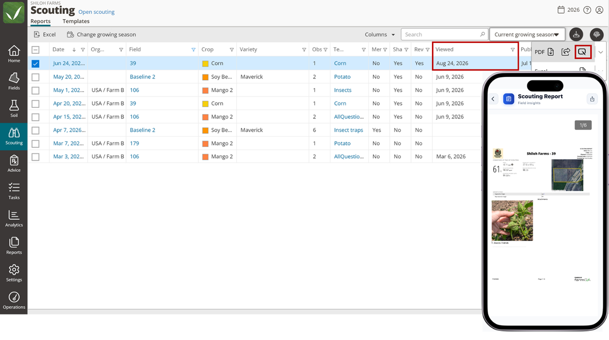The width and height of the screenshot is (609, 340).
Task: Click the Open scouting link
Action: (96, 12)
